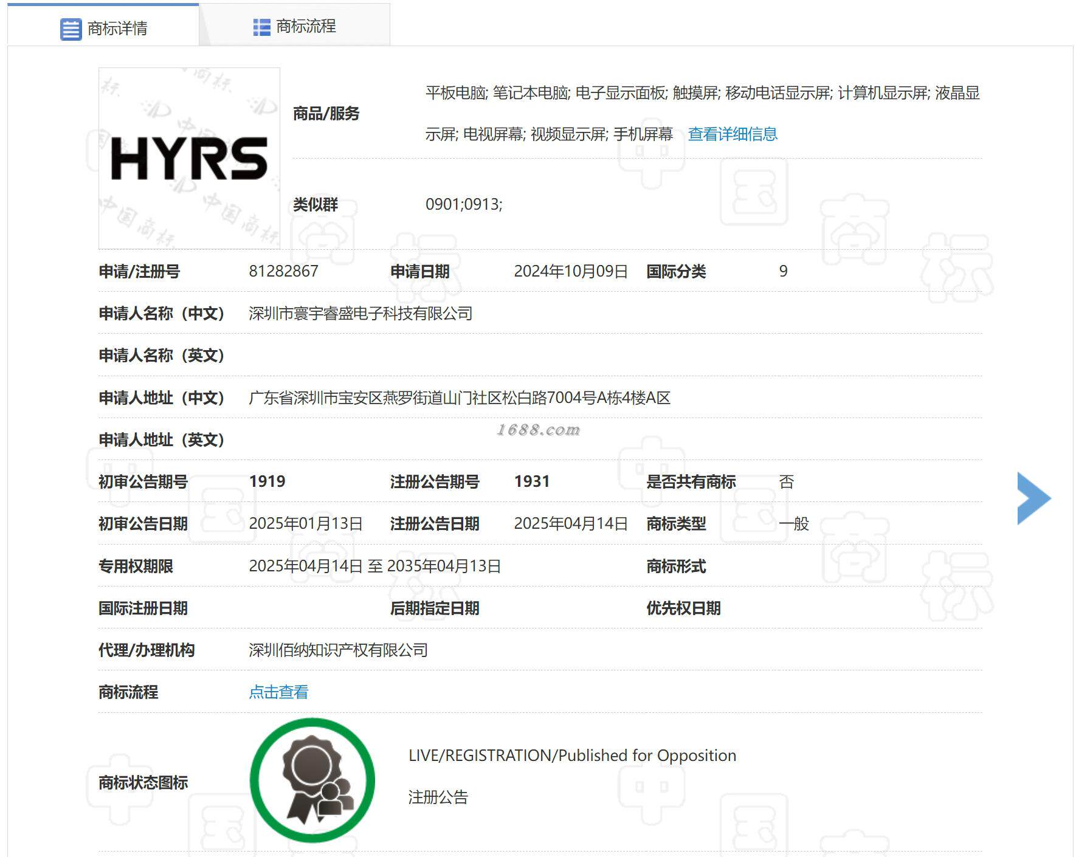Select agency name 深圳佰纳知识产权有限公司
Screen dimensions: 1076x857
[338, 650]
